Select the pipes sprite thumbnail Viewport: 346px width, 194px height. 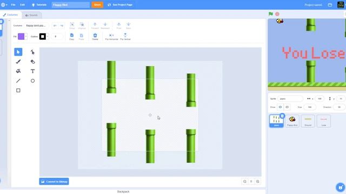276,121
